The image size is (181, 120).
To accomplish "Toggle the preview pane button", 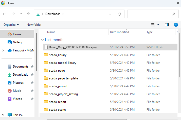I will [167, 25].
